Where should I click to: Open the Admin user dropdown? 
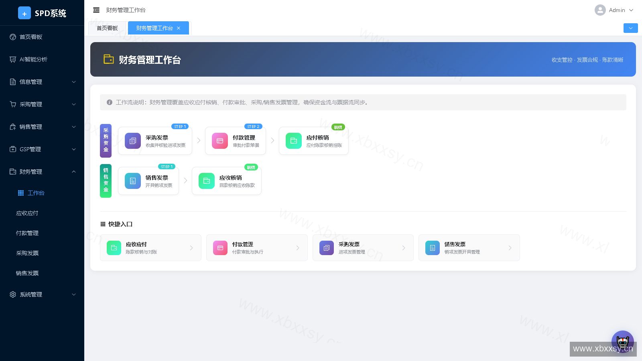click(x=614, y=10)
